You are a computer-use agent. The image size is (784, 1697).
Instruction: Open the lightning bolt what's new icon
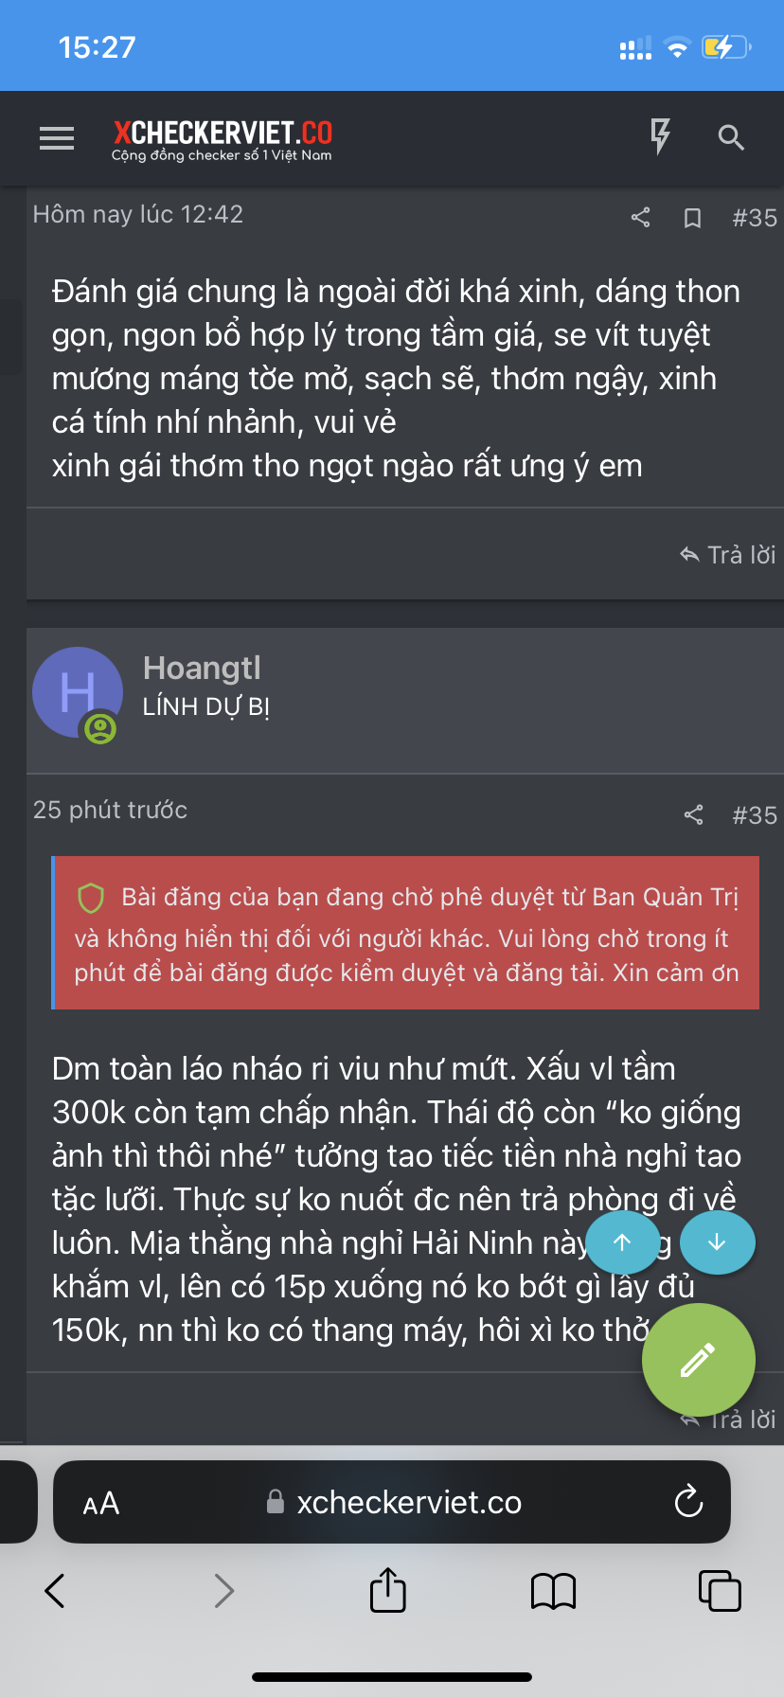click(x=661, y=136)
